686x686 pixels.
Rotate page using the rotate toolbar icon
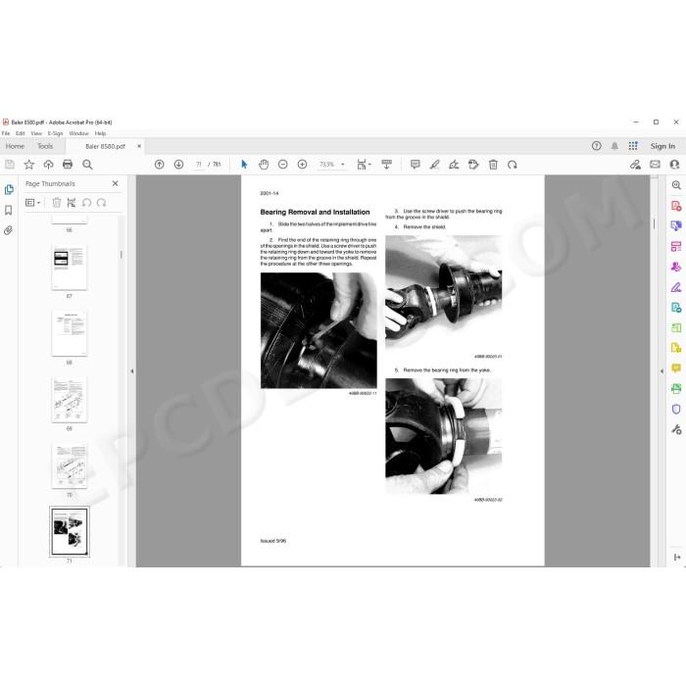click(x=513, y=165)
